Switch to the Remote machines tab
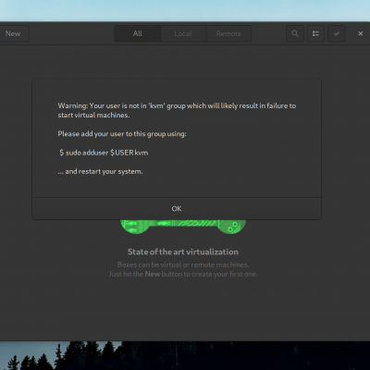The image size is (370, 370). click(x=228, y=33)
